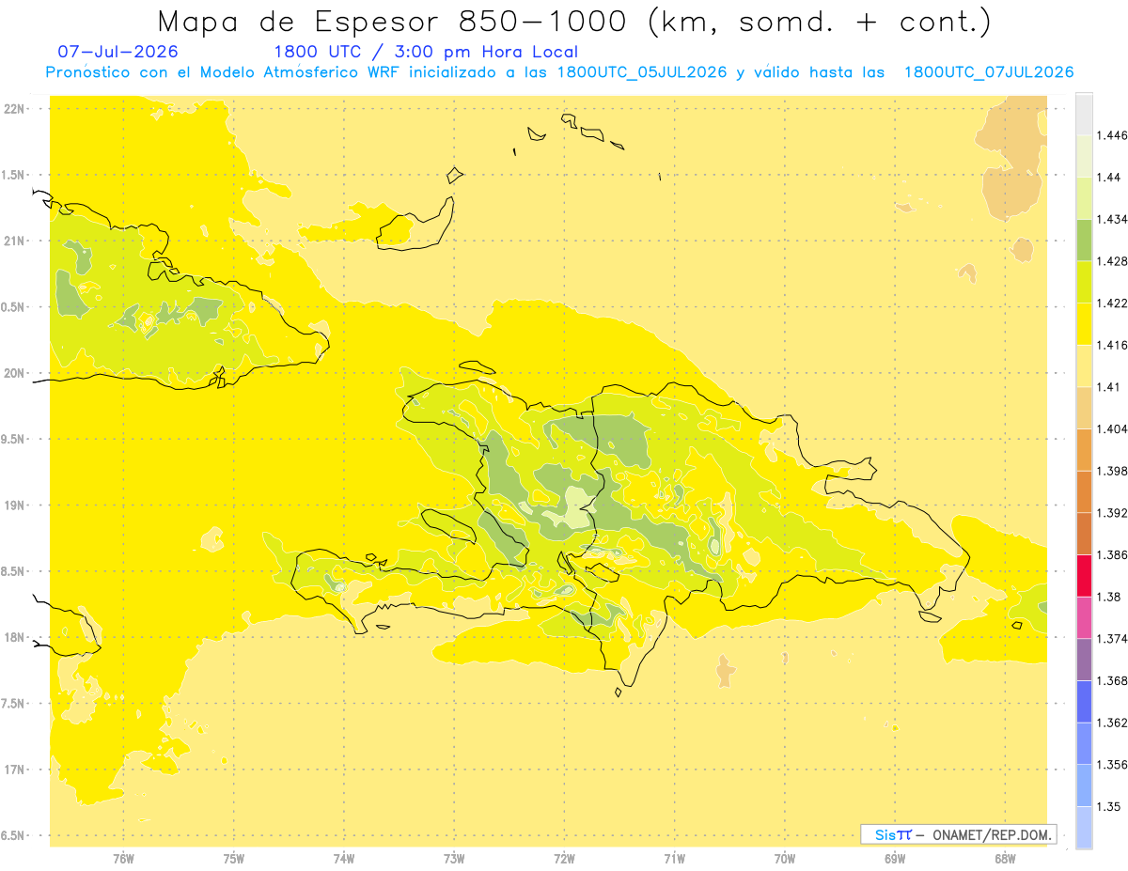Click the "22N" latitude label
This screenshot has height=871, width=1128.
click(x=15, y=109)
